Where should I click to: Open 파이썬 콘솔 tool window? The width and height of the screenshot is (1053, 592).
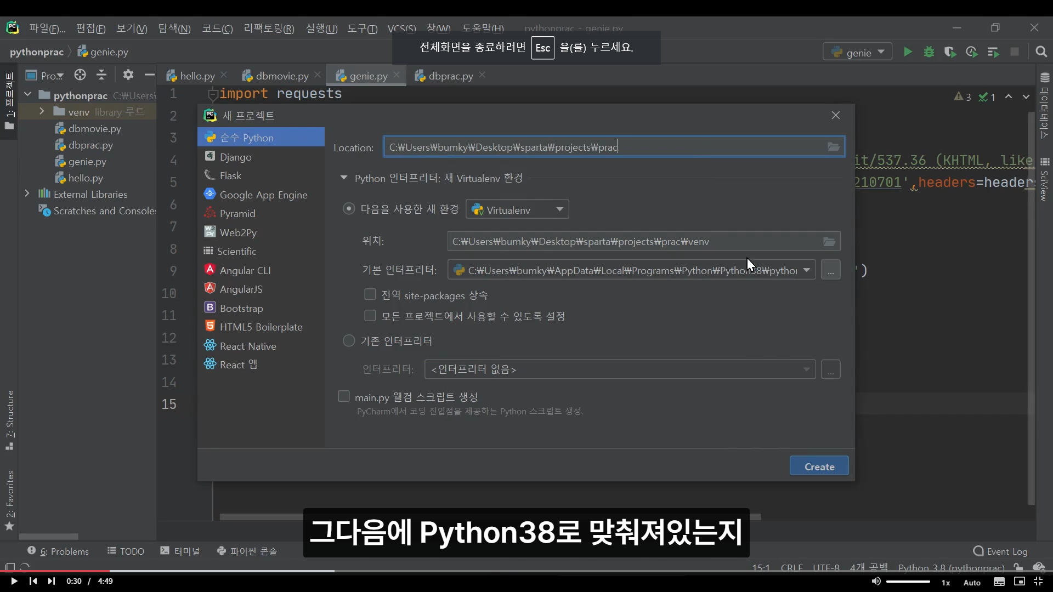[247, 551]
